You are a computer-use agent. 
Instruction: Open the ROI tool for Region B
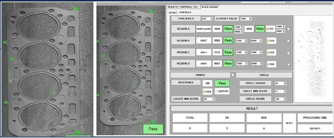[x=271, y=41]
